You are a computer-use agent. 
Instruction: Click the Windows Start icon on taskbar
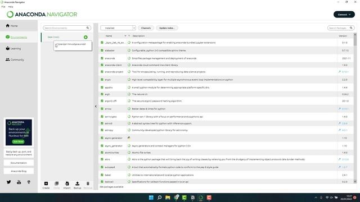151,198
